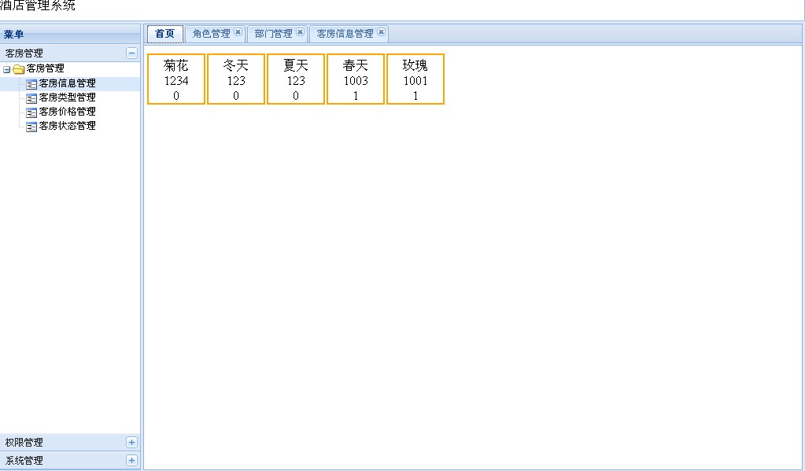Image resolution: width=805 pixels, height=471 pixels.
Task: Click the icon beside 客房信息管理 tree item
Action: pos(31,83)
